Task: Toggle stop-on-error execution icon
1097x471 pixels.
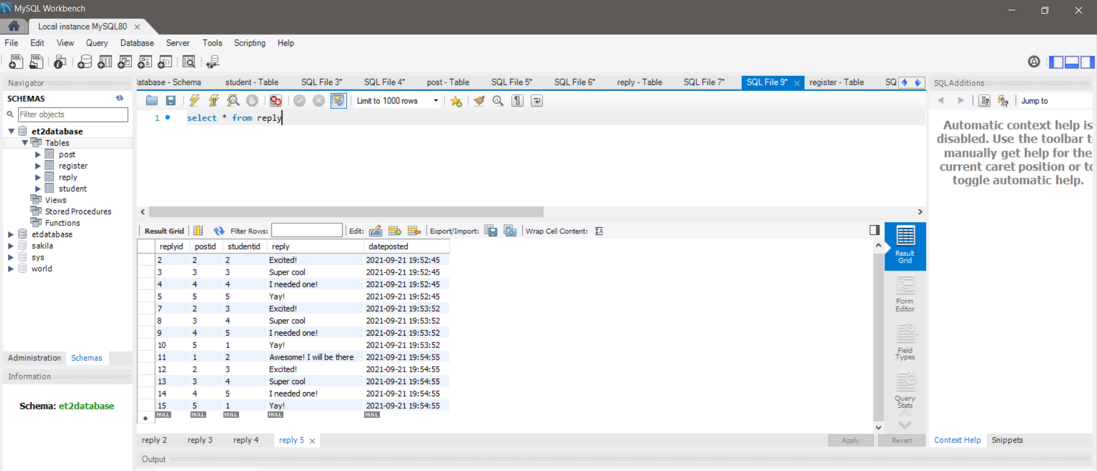Action: coord(276,100)
